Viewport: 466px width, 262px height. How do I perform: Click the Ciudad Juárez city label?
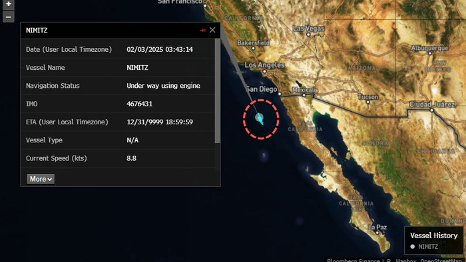432,104
